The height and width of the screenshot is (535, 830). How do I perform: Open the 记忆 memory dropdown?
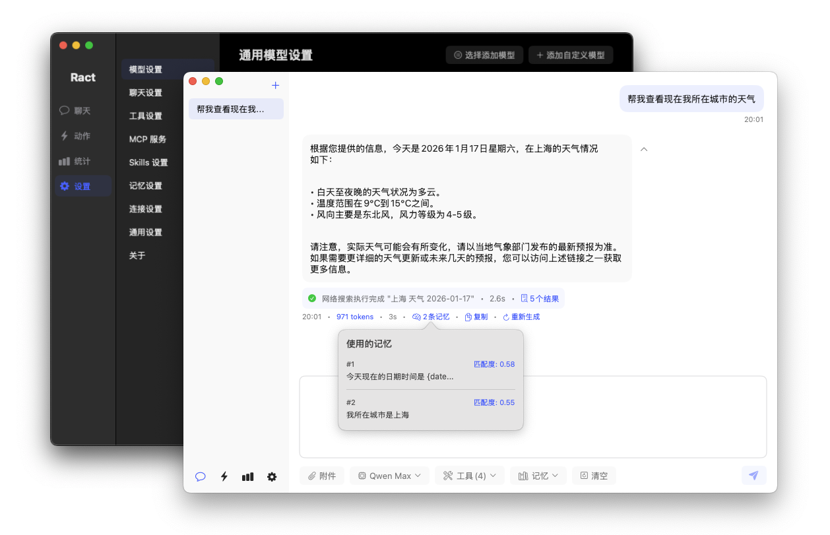point(538,476)
